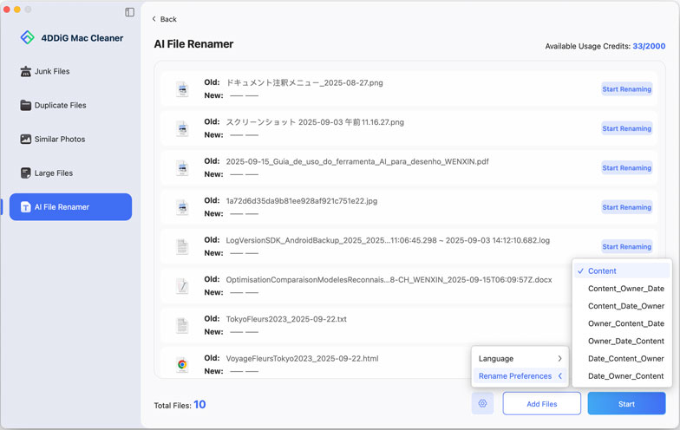Click the 33/2000 usage credits counter
Image resolution: width=680 pixels, height=430 pixels.
(x=649, y=46)
